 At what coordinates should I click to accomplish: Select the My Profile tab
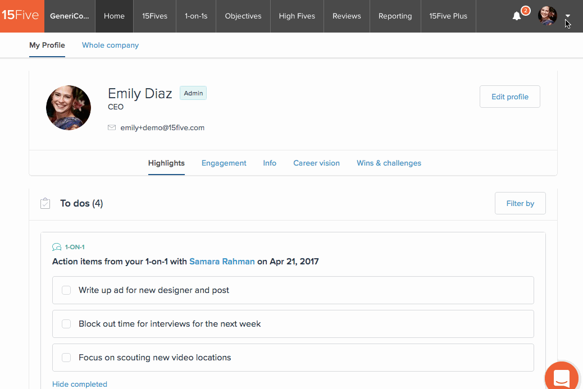(47, 45)
